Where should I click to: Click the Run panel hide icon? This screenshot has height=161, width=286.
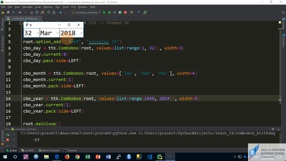click(x=278, y=129)
